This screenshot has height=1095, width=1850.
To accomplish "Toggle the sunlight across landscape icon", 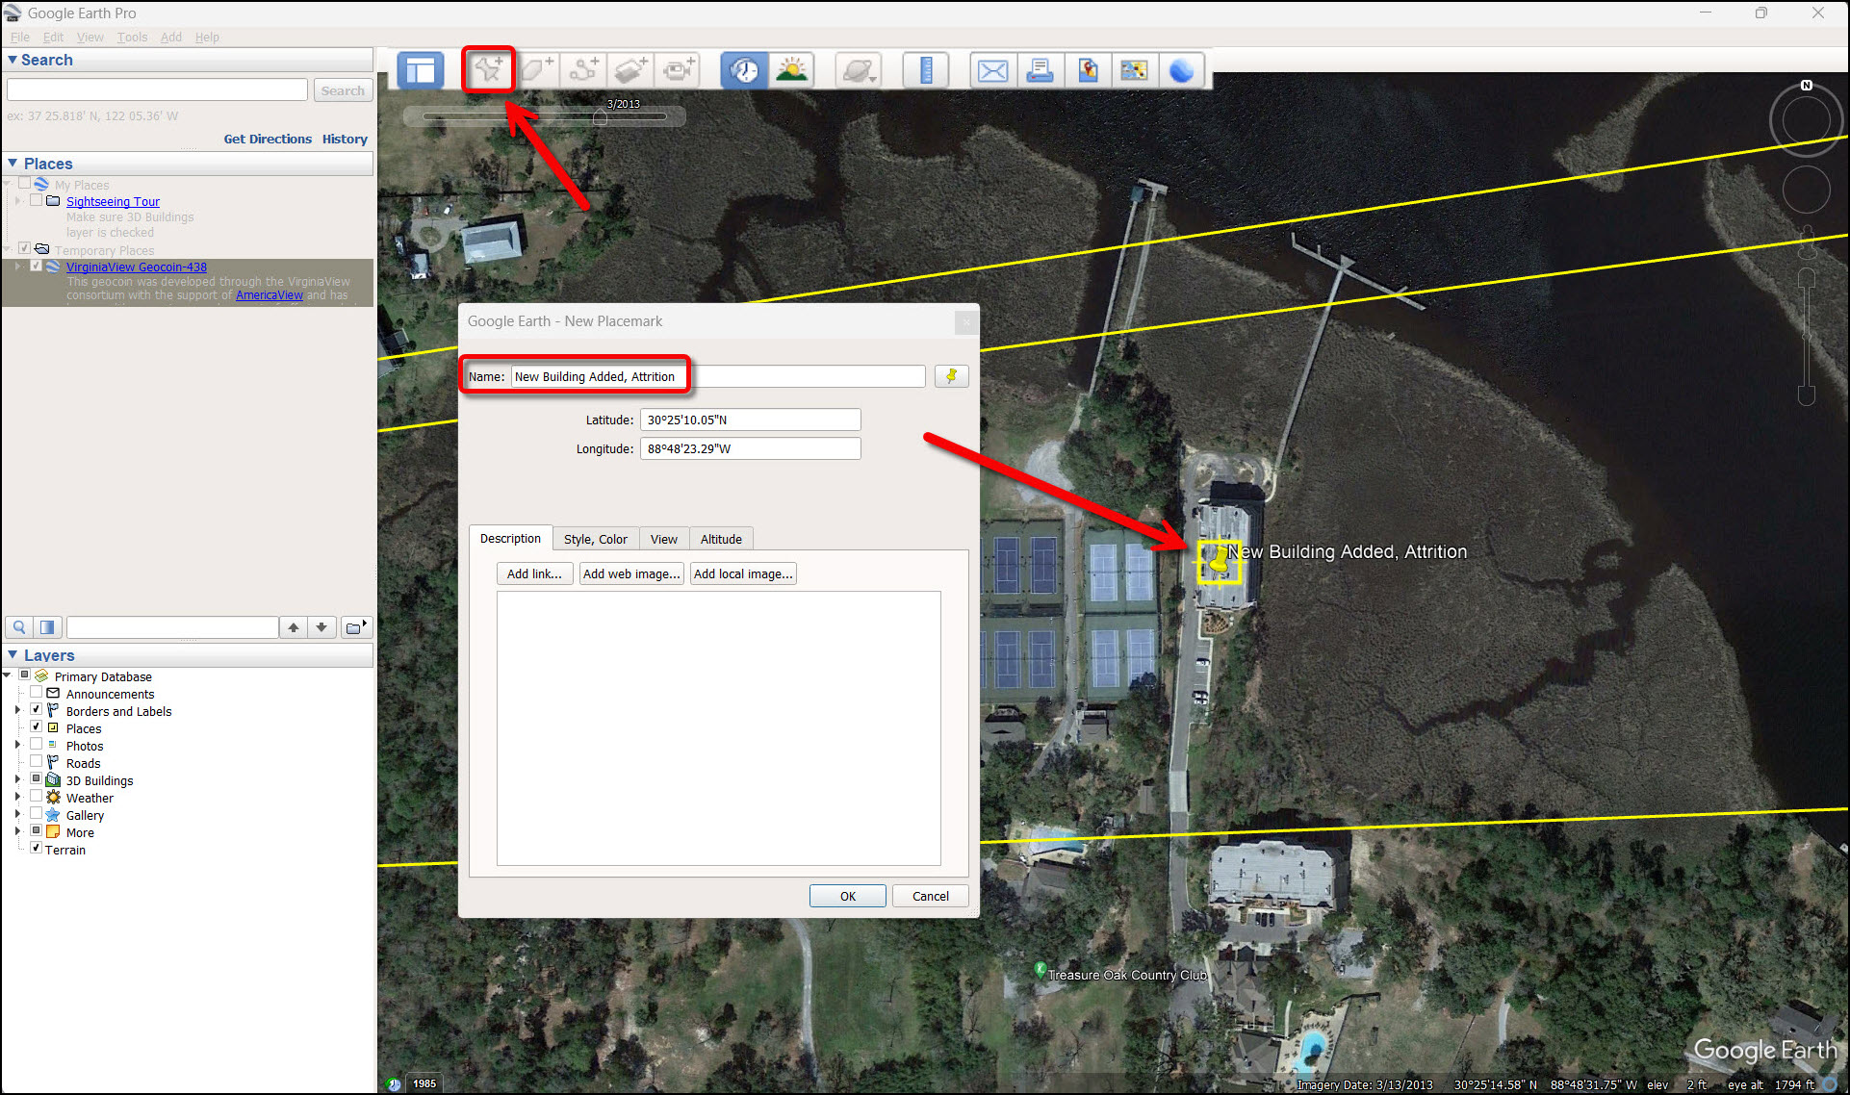I will (791, 70).
